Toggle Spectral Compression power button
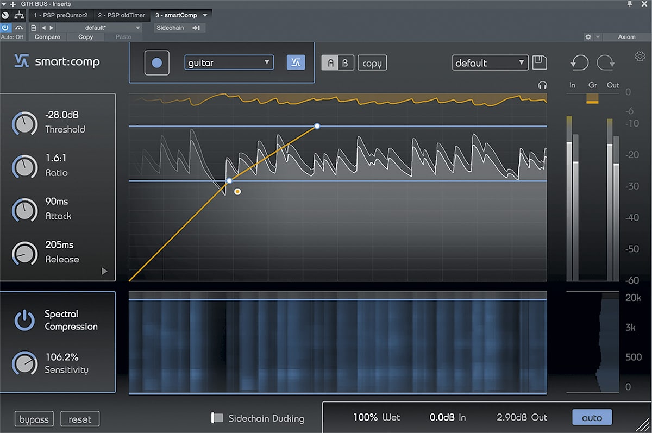652x433 pixels. coord(24,321)
